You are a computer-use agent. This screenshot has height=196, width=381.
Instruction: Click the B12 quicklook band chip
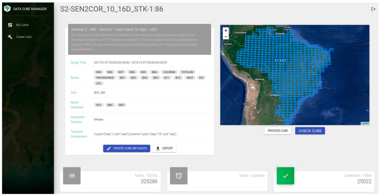point(99,105)
